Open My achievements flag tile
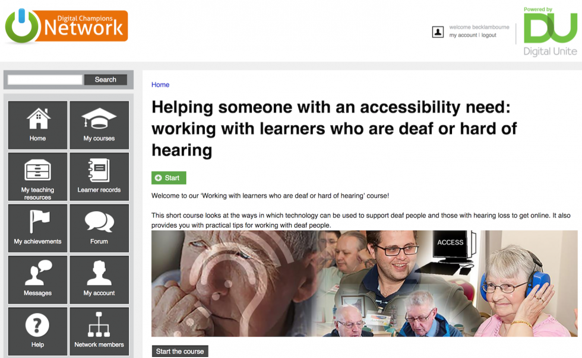 [37, 228]
